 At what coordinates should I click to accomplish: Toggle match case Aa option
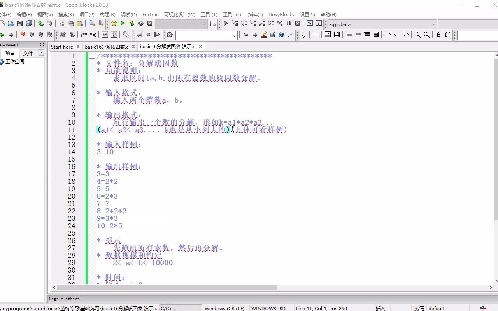coord(282,35)
